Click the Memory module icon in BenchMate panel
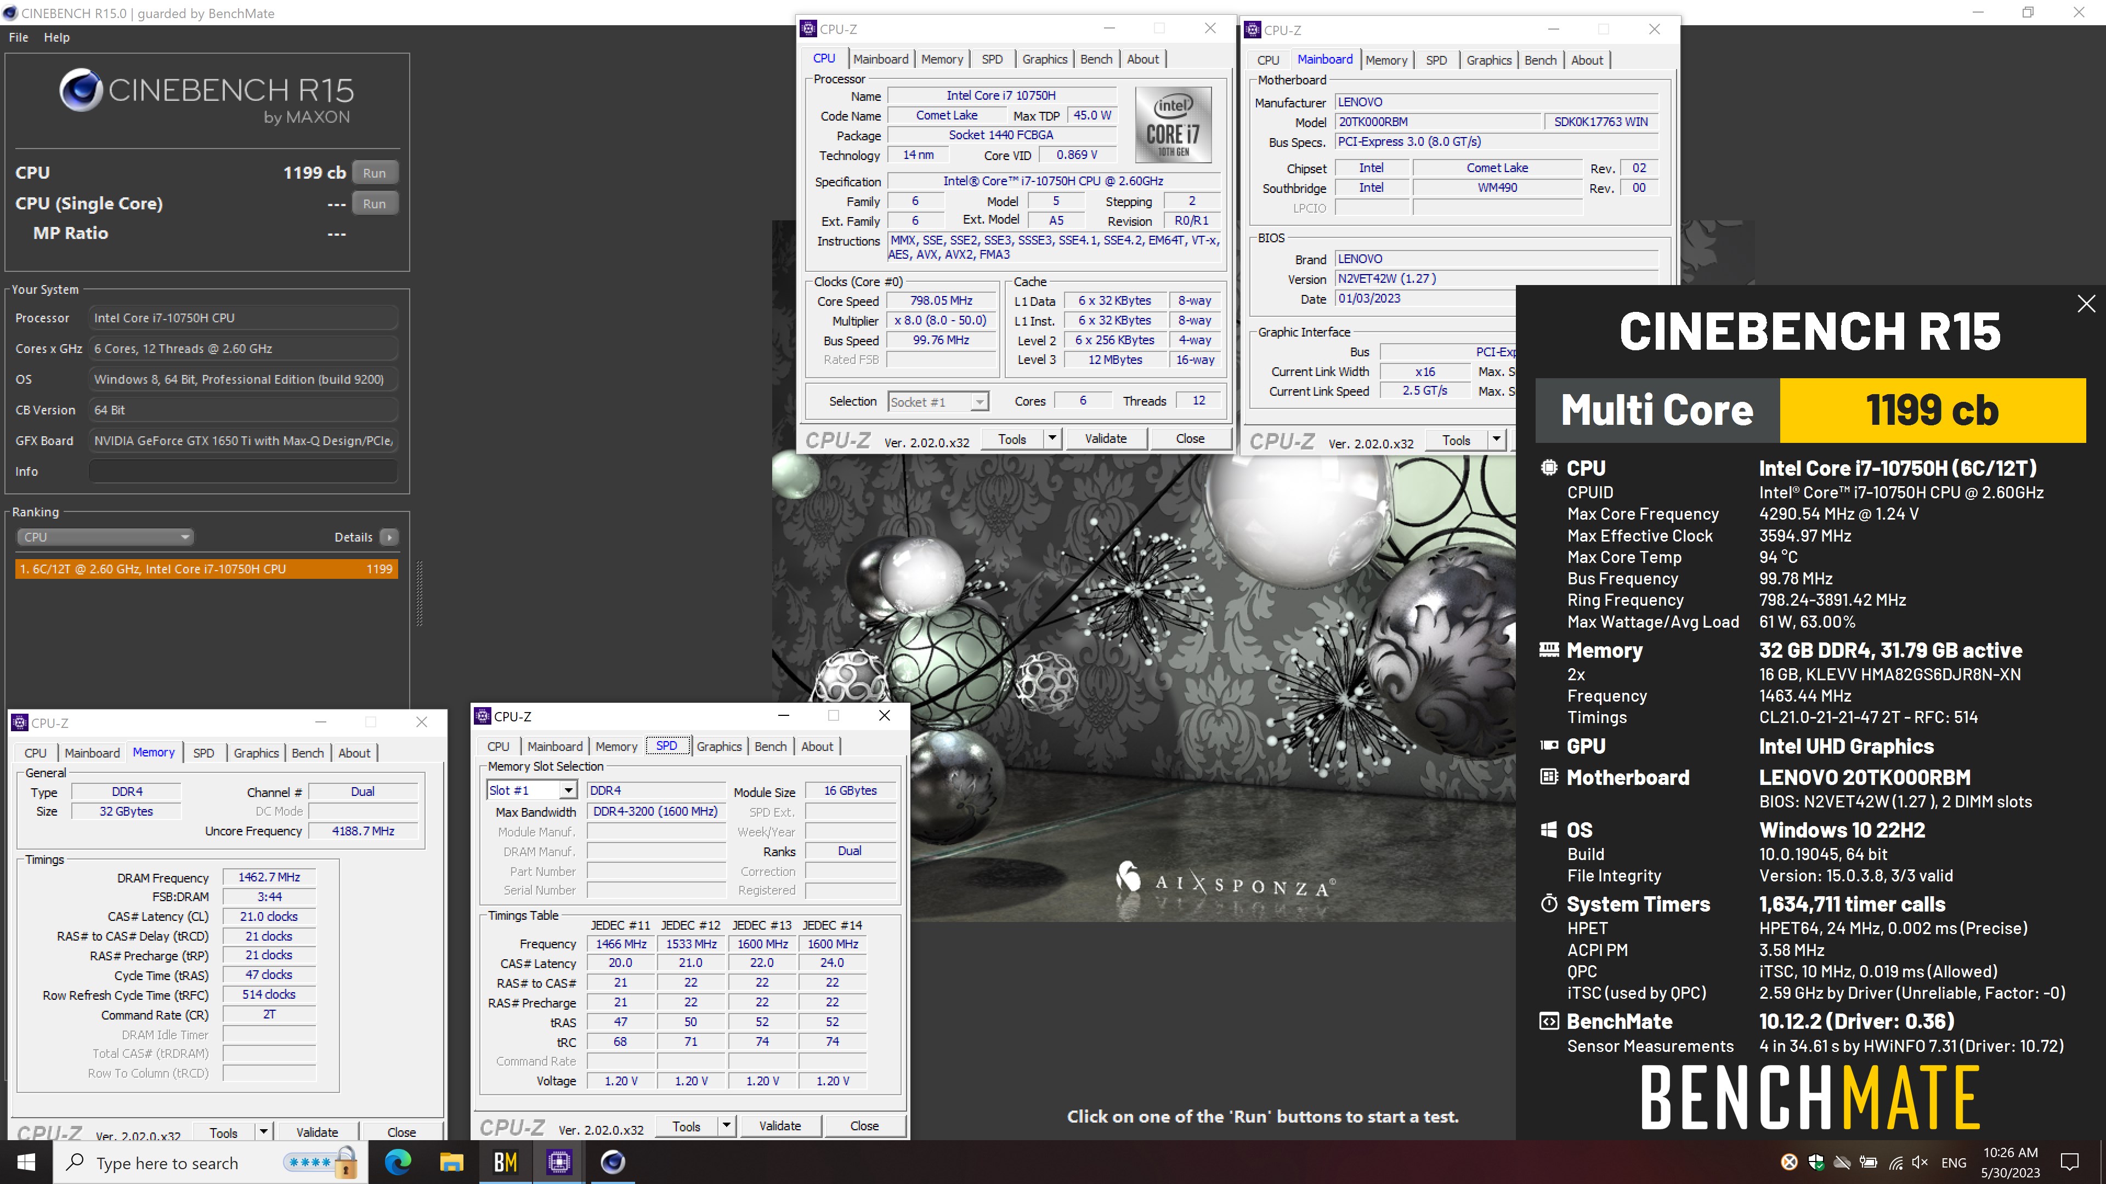The image size is (2106, 1184). pyautogui.click(x=1548, y=650)
